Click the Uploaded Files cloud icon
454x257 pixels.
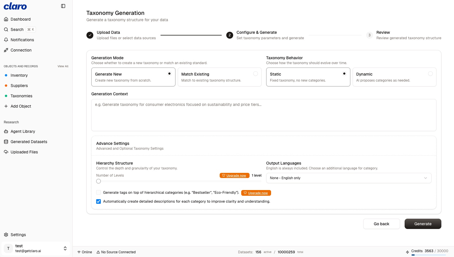point(6,152)
